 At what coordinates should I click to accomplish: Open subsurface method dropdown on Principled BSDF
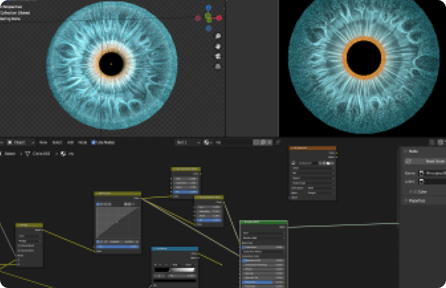264,238
